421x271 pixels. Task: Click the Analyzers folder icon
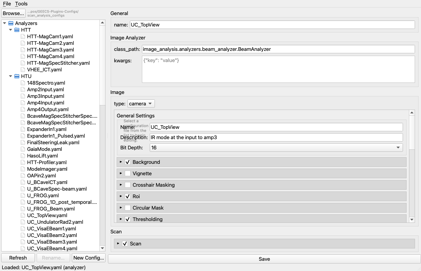coord(11,23)
